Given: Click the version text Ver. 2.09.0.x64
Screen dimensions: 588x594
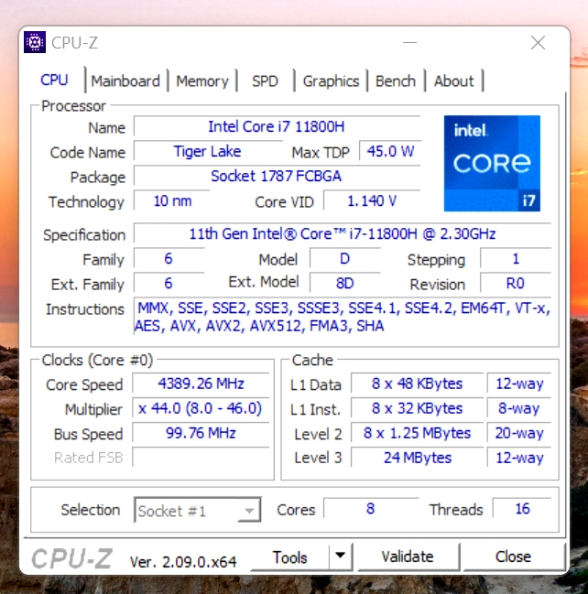Looking at the screenshot, I should click(x=183, y=562).
